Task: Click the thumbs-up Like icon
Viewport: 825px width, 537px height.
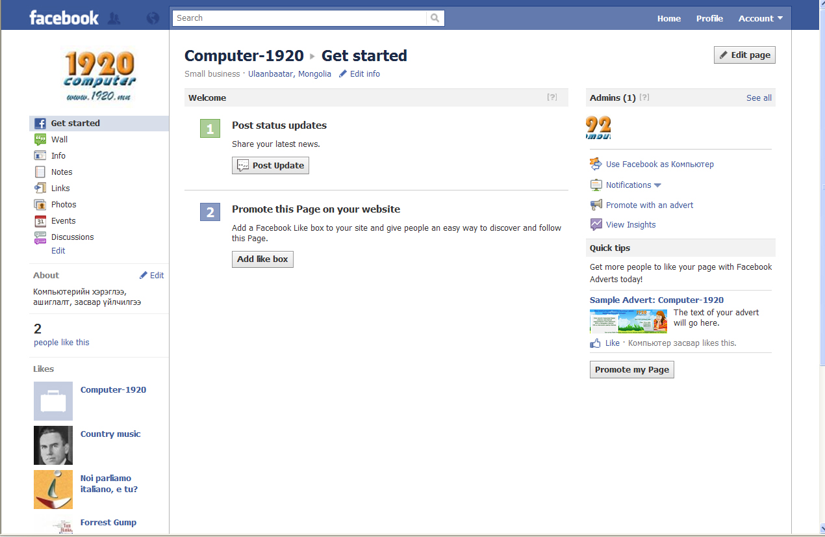Action: 595,343
